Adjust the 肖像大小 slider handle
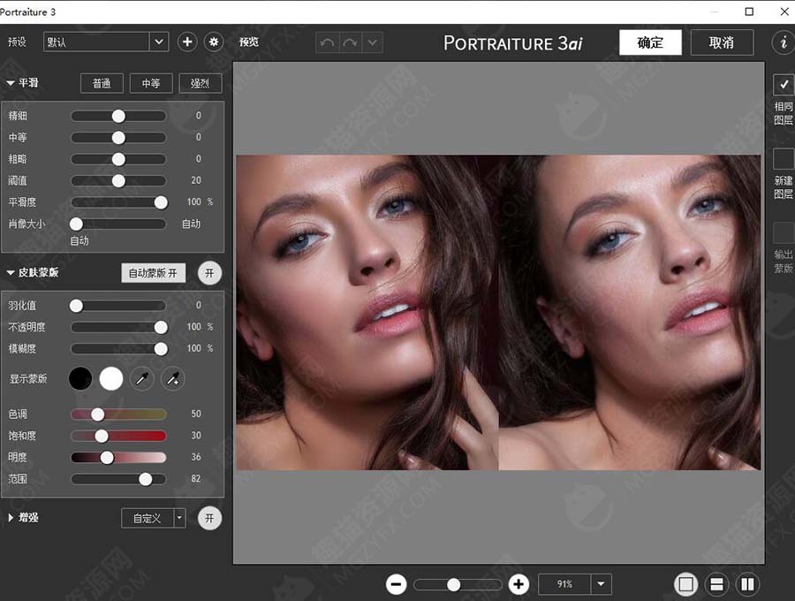 pyautogui.click(x=76, y=224)
